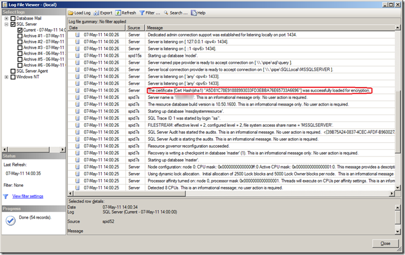Image resolution: width=405 pixels, height=255 pixels.
Task: Sort by the Date column header
Action: [x=97, y=28]
